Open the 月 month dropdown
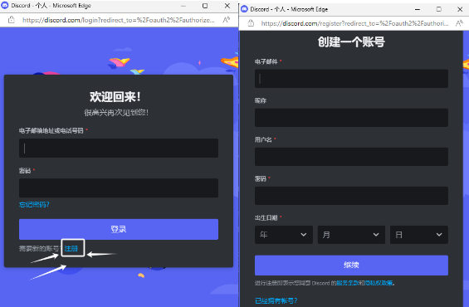 click(x=351, y=235)
